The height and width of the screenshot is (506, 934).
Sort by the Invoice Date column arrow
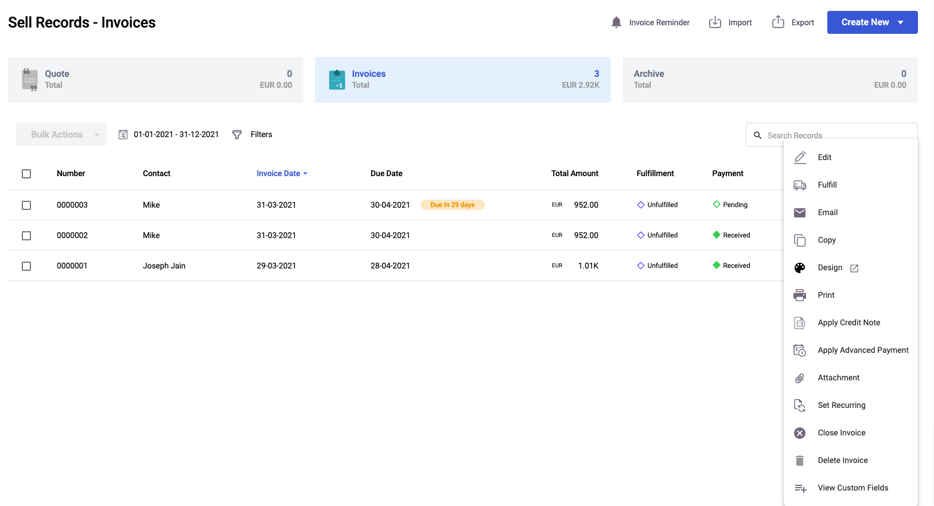coord(305,173)
